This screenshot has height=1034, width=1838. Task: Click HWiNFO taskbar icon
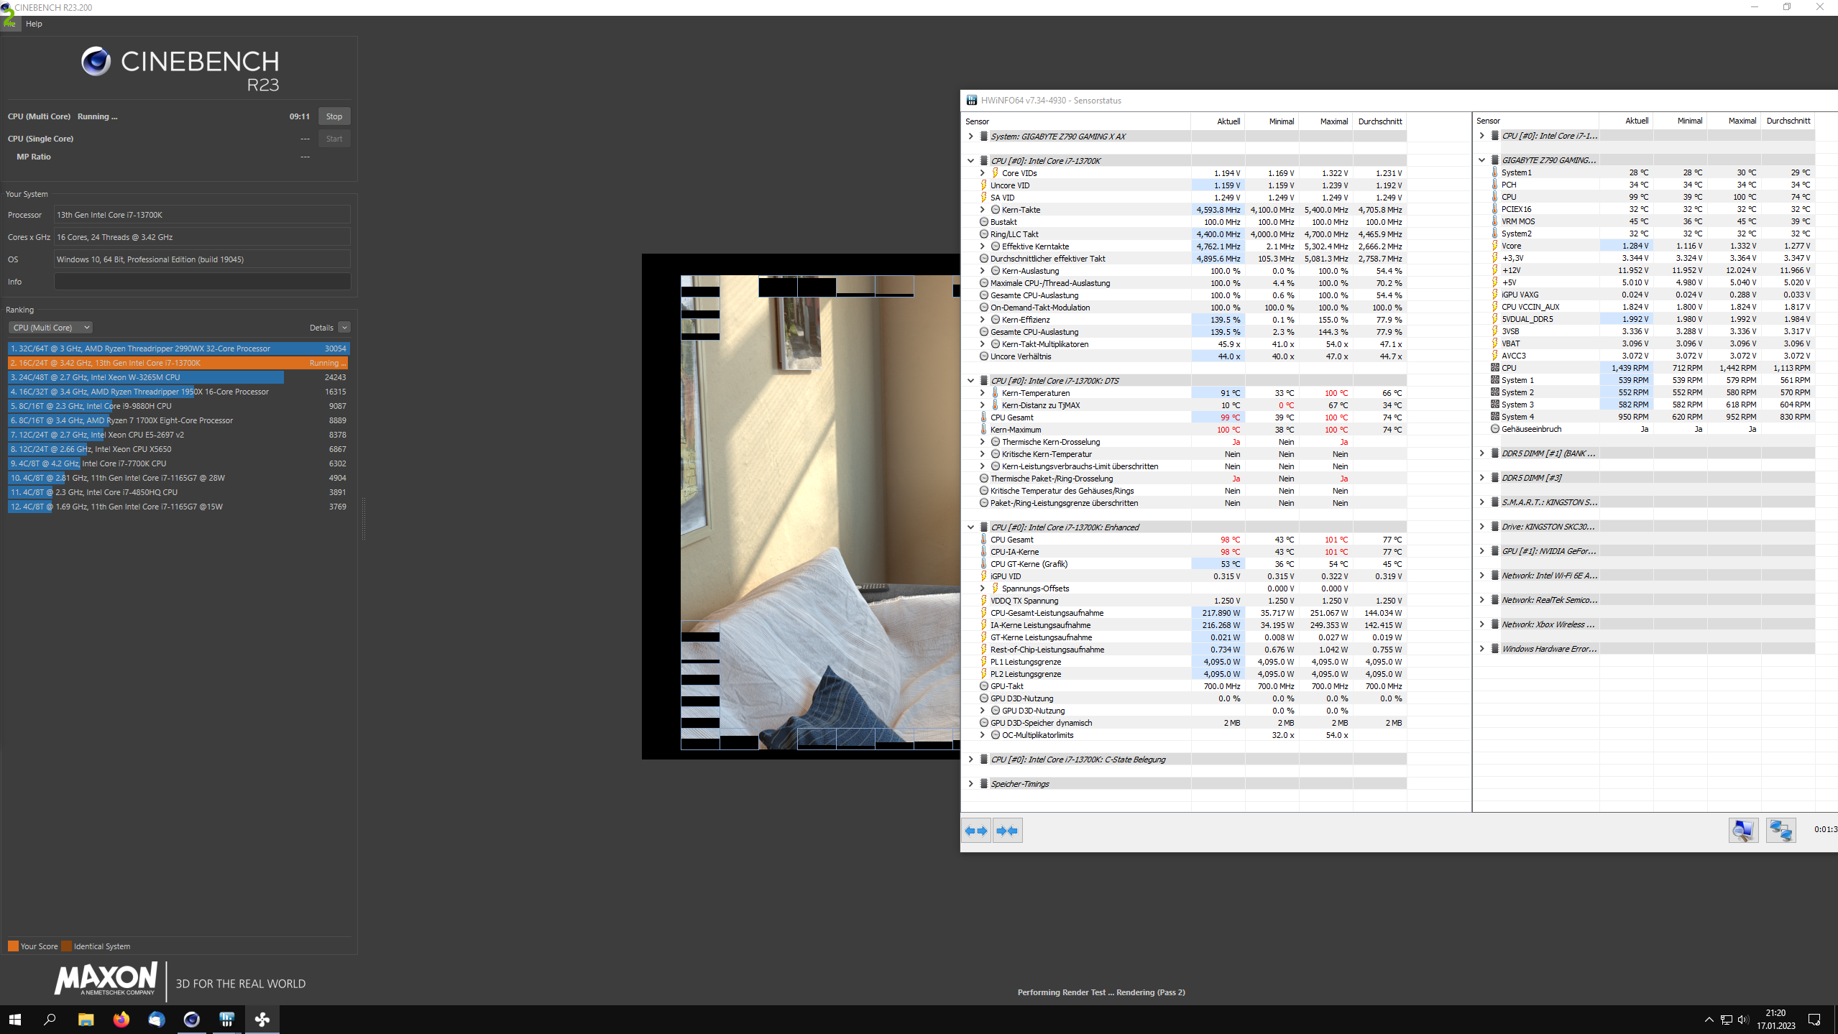[227, 1019]
